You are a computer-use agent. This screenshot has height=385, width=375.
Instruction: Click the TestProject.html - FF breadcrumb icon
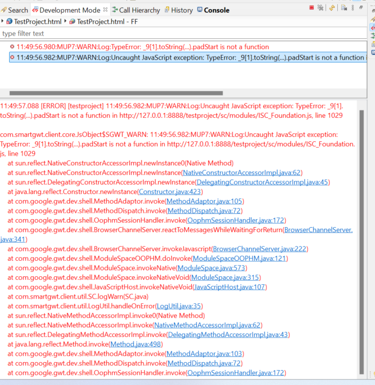[x=72, y=21]
